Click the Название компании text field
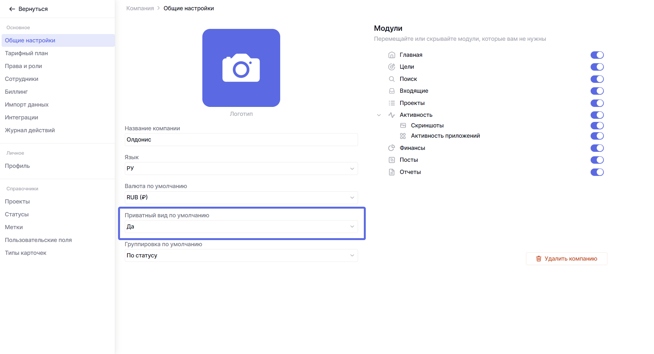 click(x=241, y=140)
